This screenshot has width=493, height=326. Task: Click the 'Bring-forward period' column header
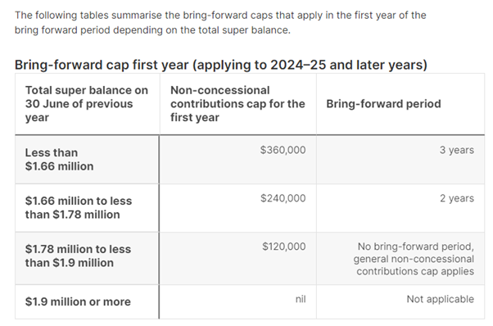tap(400, 104)
